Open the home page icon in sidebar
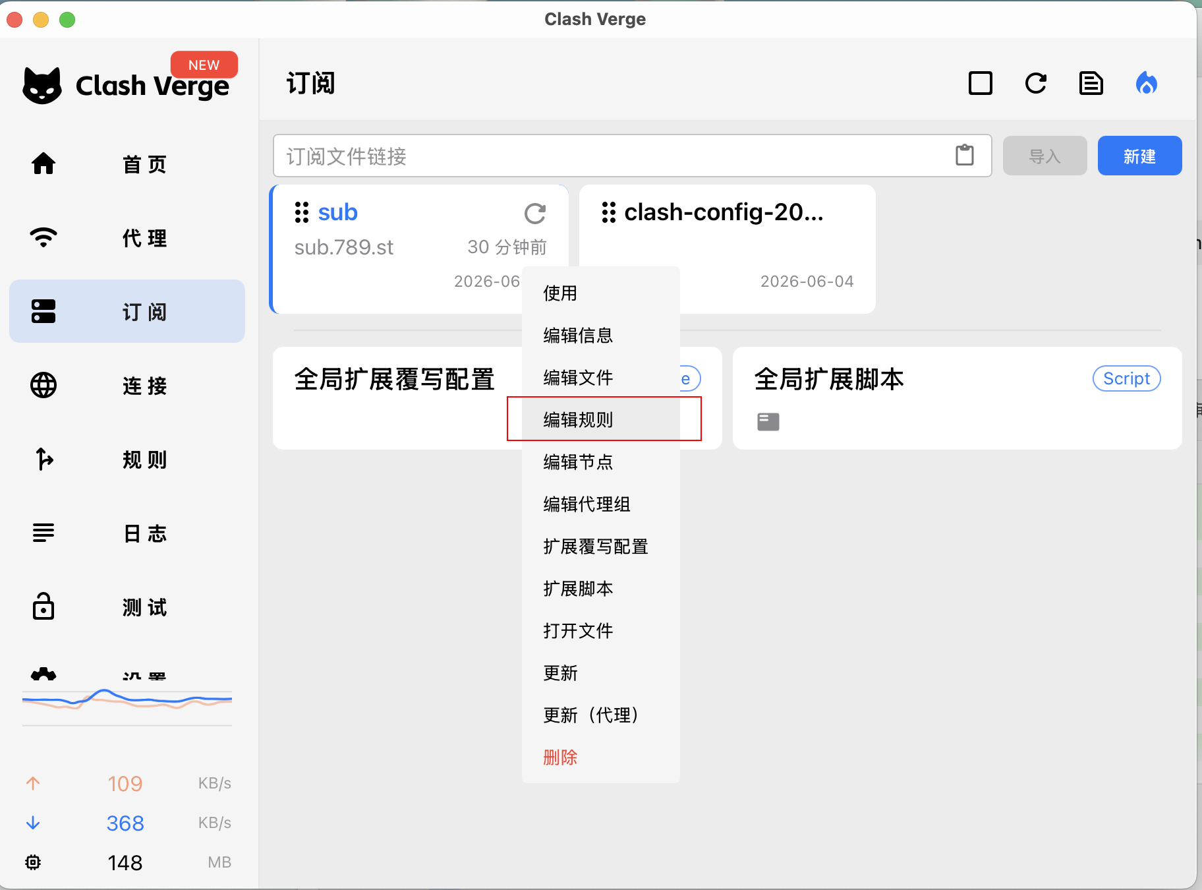The image size is (1202, 890). point(43,163)
